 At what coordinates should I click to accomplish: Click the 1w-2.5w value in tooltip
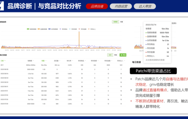[x=166, y=41]
